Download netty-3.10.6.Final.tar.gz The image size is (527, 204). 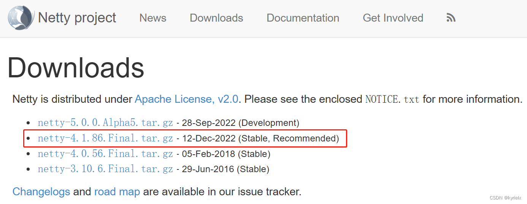pyautogui.click(x=105, y=169)
